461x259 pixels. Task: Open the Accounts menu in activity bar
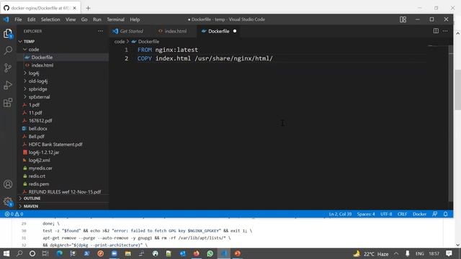8,184
